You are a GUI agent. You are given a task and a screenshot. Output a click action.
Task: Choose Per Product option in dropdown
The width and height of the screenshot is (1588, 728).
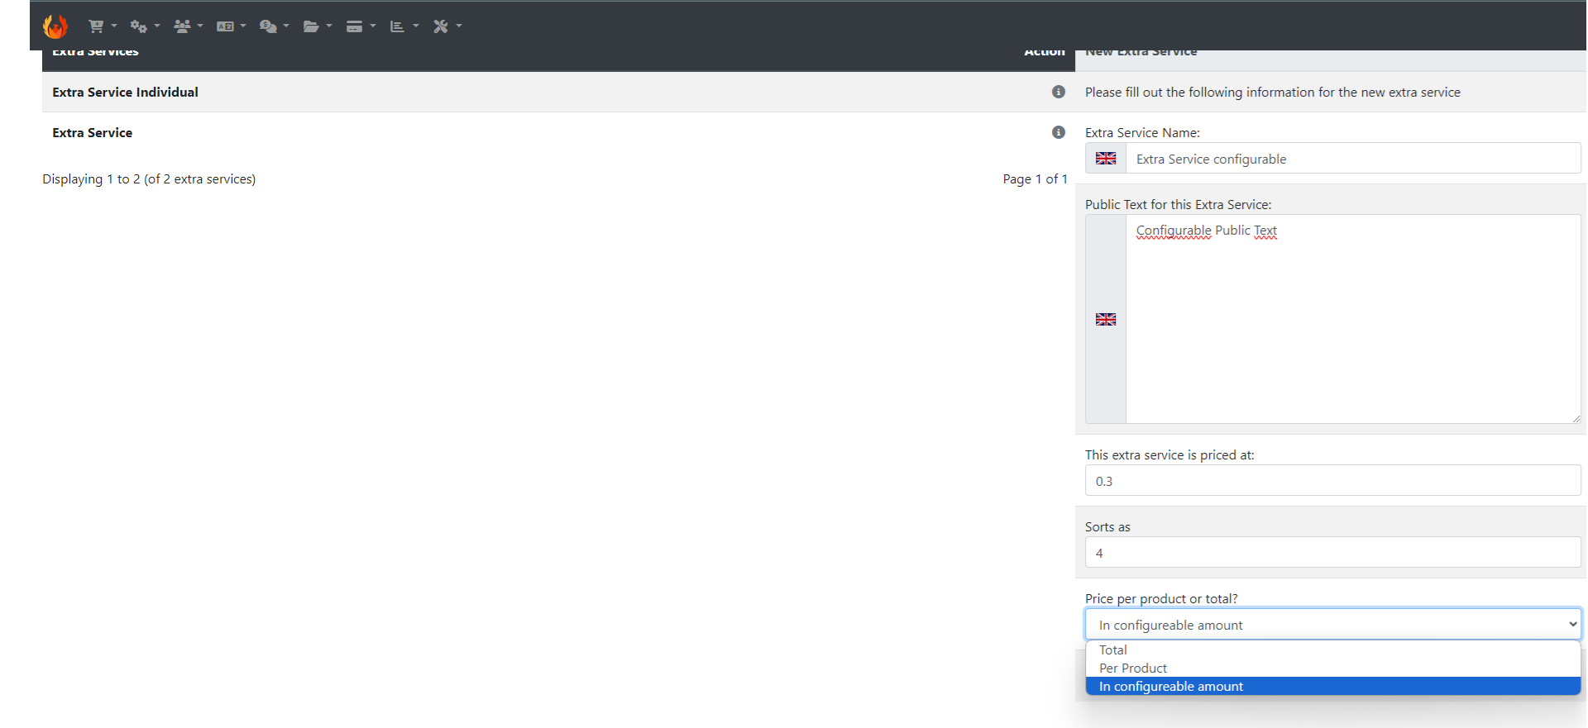click(1332, 668)
